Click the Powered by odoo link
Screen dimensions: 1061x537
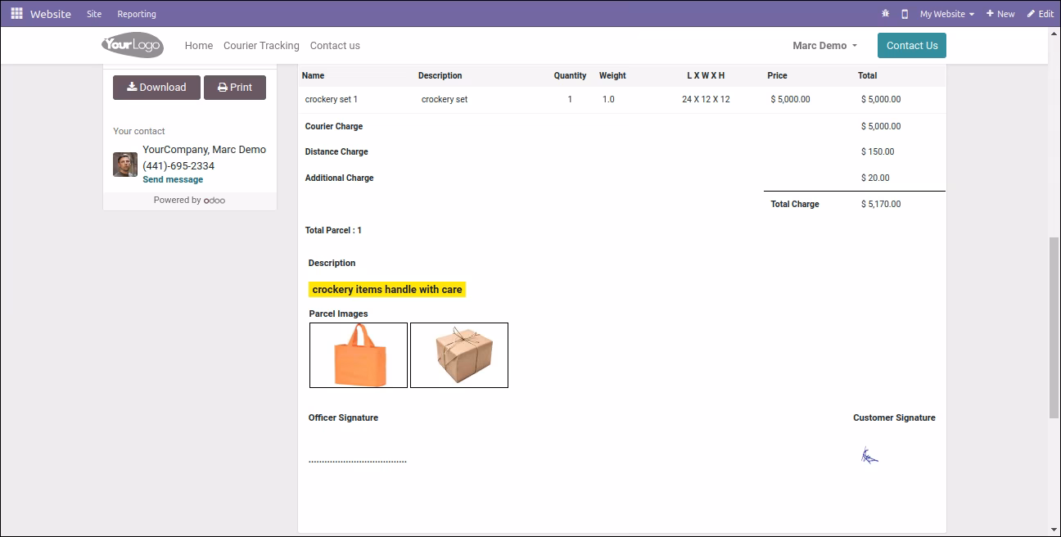tap(189, 200)
